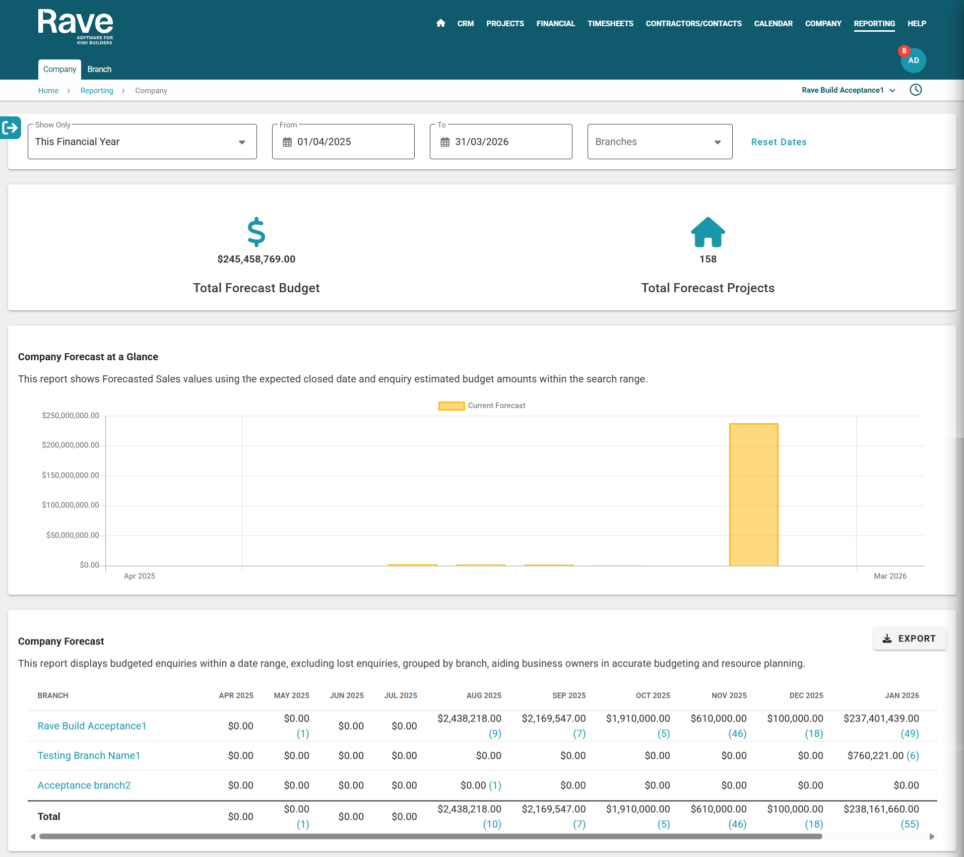Click the Total Forecast Budget dollar icon

[256, 232]
